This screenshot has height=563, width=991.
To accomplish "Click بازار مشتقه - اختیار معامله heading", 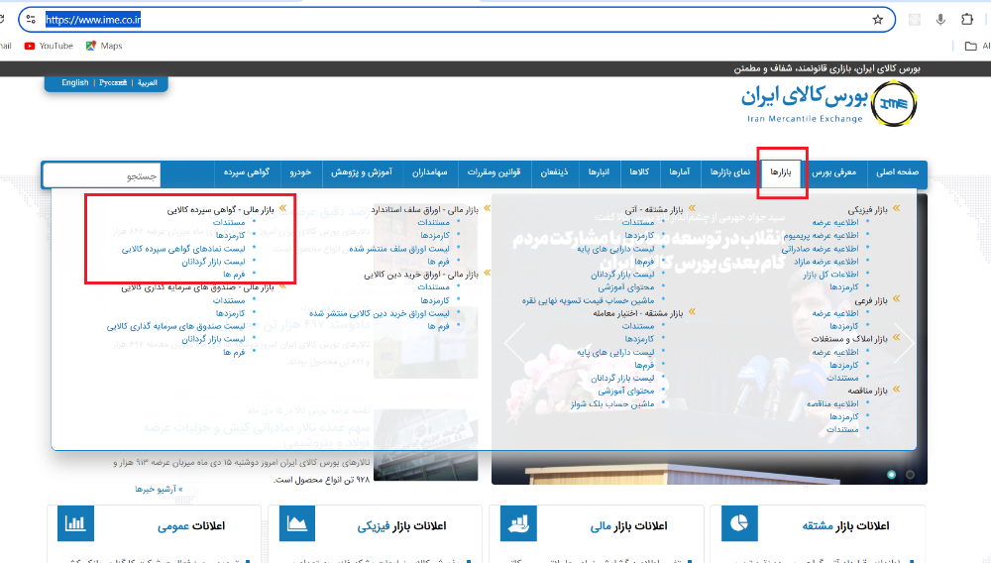I will click(638, 313).
